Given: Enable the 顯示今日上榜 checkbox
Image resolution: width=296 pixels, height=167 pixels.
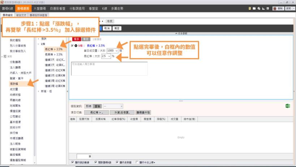Looking at the screenshot, I should click(x=137, y=162).
